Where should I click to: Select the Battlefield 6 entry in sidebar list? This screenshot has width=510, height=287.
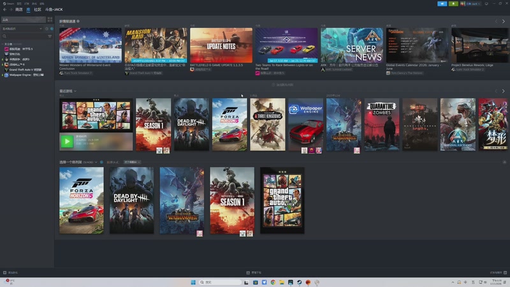(15, 64)
